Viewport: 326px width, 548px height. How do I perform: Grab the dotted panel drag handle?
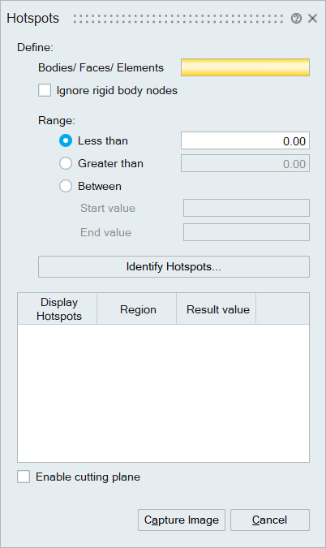pyautogui.click(x=178, y=19)
